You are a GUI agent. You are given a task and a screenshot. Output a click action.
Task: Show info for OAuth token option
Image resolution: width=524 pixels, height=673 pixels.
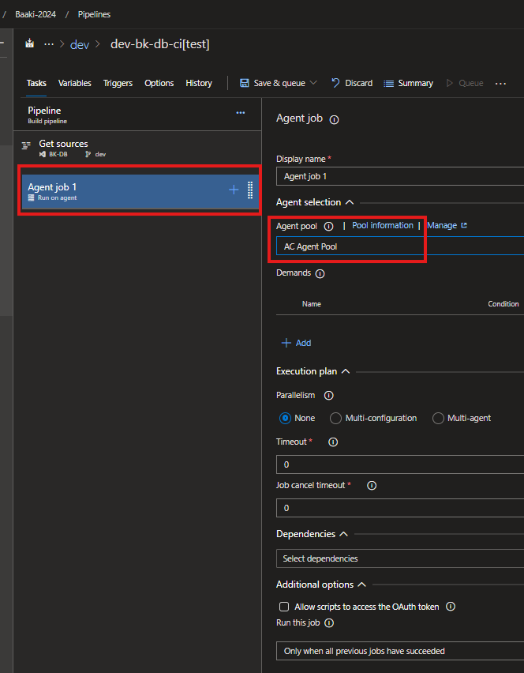(x=451, y=607)
